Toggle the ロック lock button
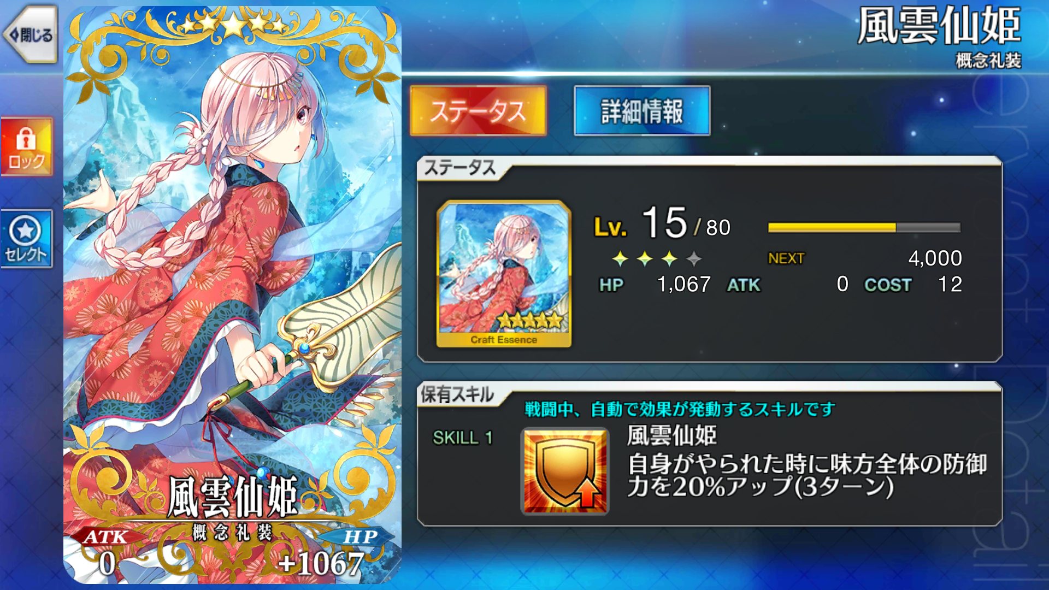The height and width of the screenshot is (590, 1049). click(x=26, y=146)
